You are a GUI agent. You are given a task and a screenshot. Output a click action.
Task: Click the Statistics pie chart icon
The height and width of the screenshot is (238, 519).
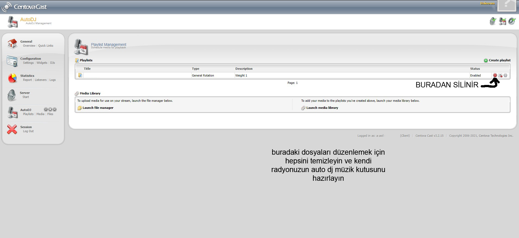coord(12,78)
